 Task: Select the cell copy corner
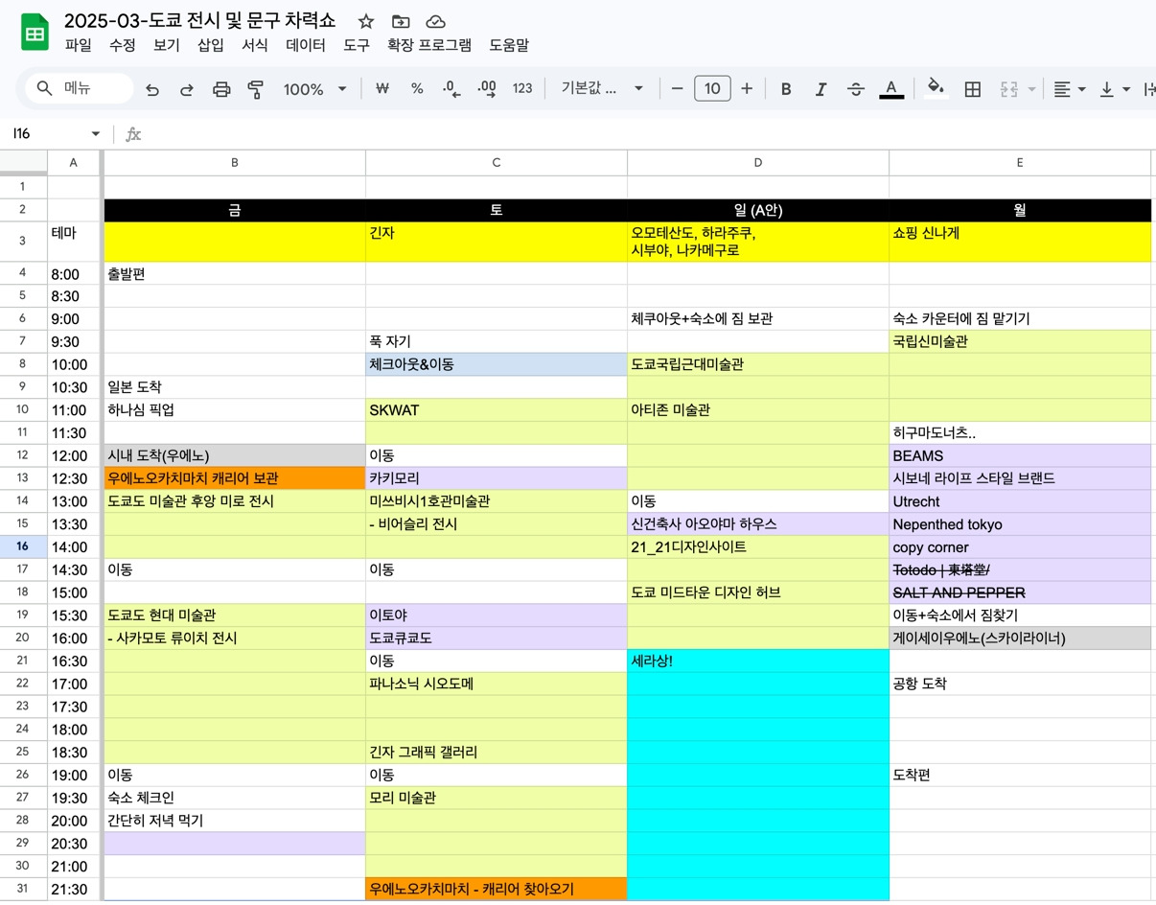(1020, 546)
